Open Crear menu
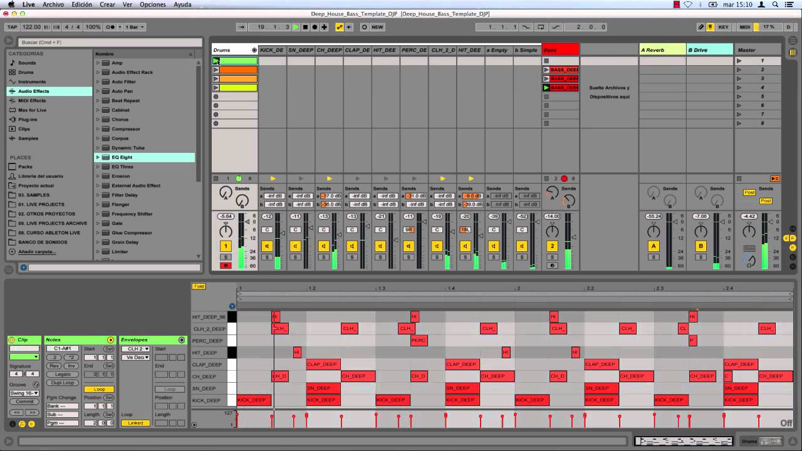Viewport: 802px width, 451px height. [x=107, y=4]
